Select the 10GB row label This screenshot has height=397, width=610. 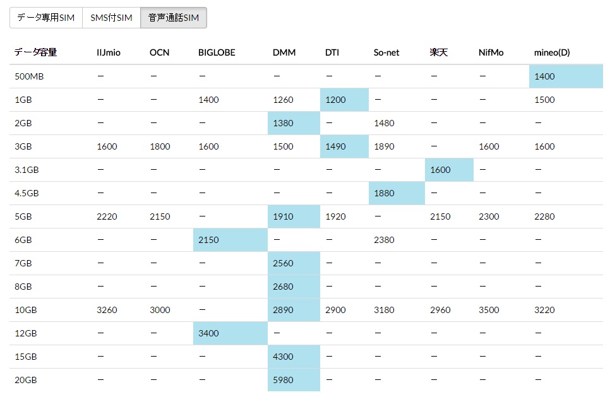coord(26,310)
